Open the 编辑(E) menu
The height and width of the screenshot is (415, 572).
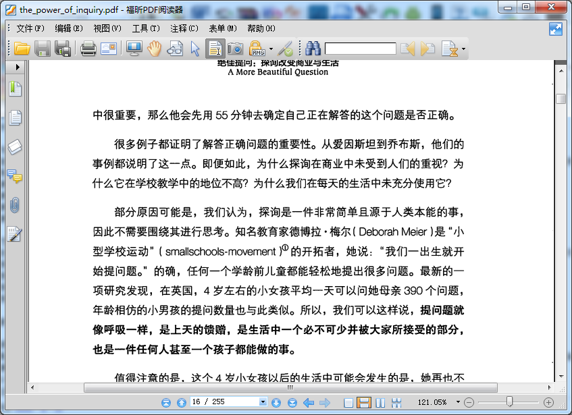pos(69,28)
